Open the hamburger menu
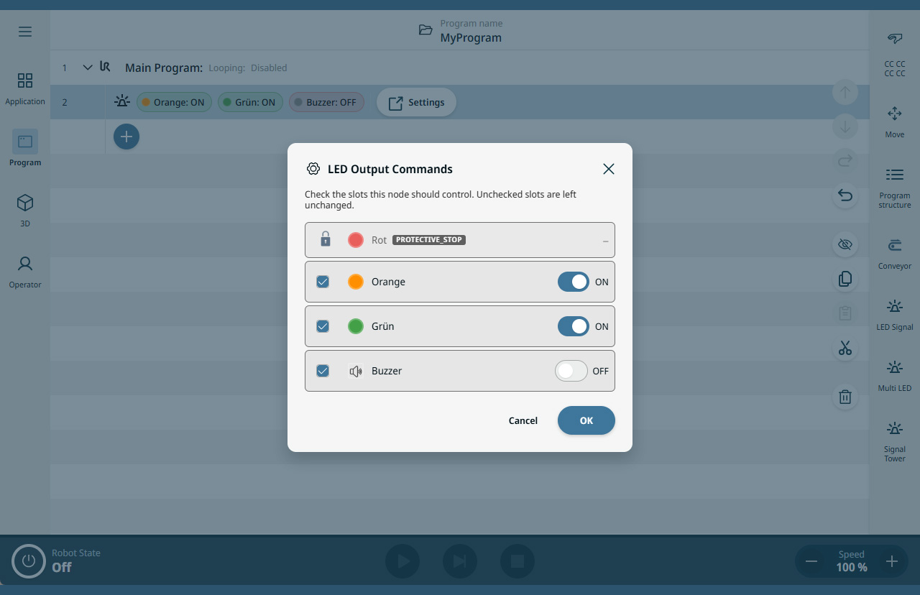This screenshot has height=595, width=920. 25,32
